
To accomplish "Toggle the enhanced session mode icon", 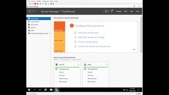I will tap(51, 4).
